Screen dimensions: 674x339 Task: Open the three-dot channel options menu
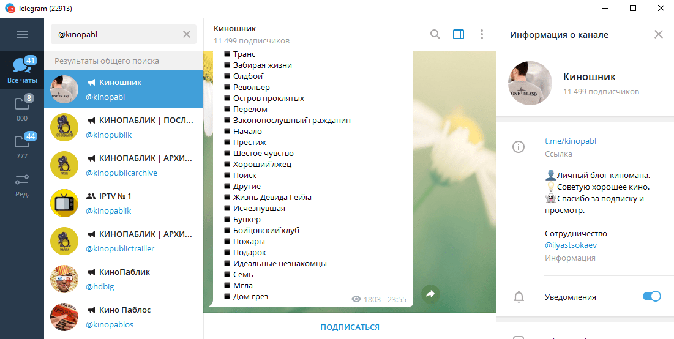point(482,35)
